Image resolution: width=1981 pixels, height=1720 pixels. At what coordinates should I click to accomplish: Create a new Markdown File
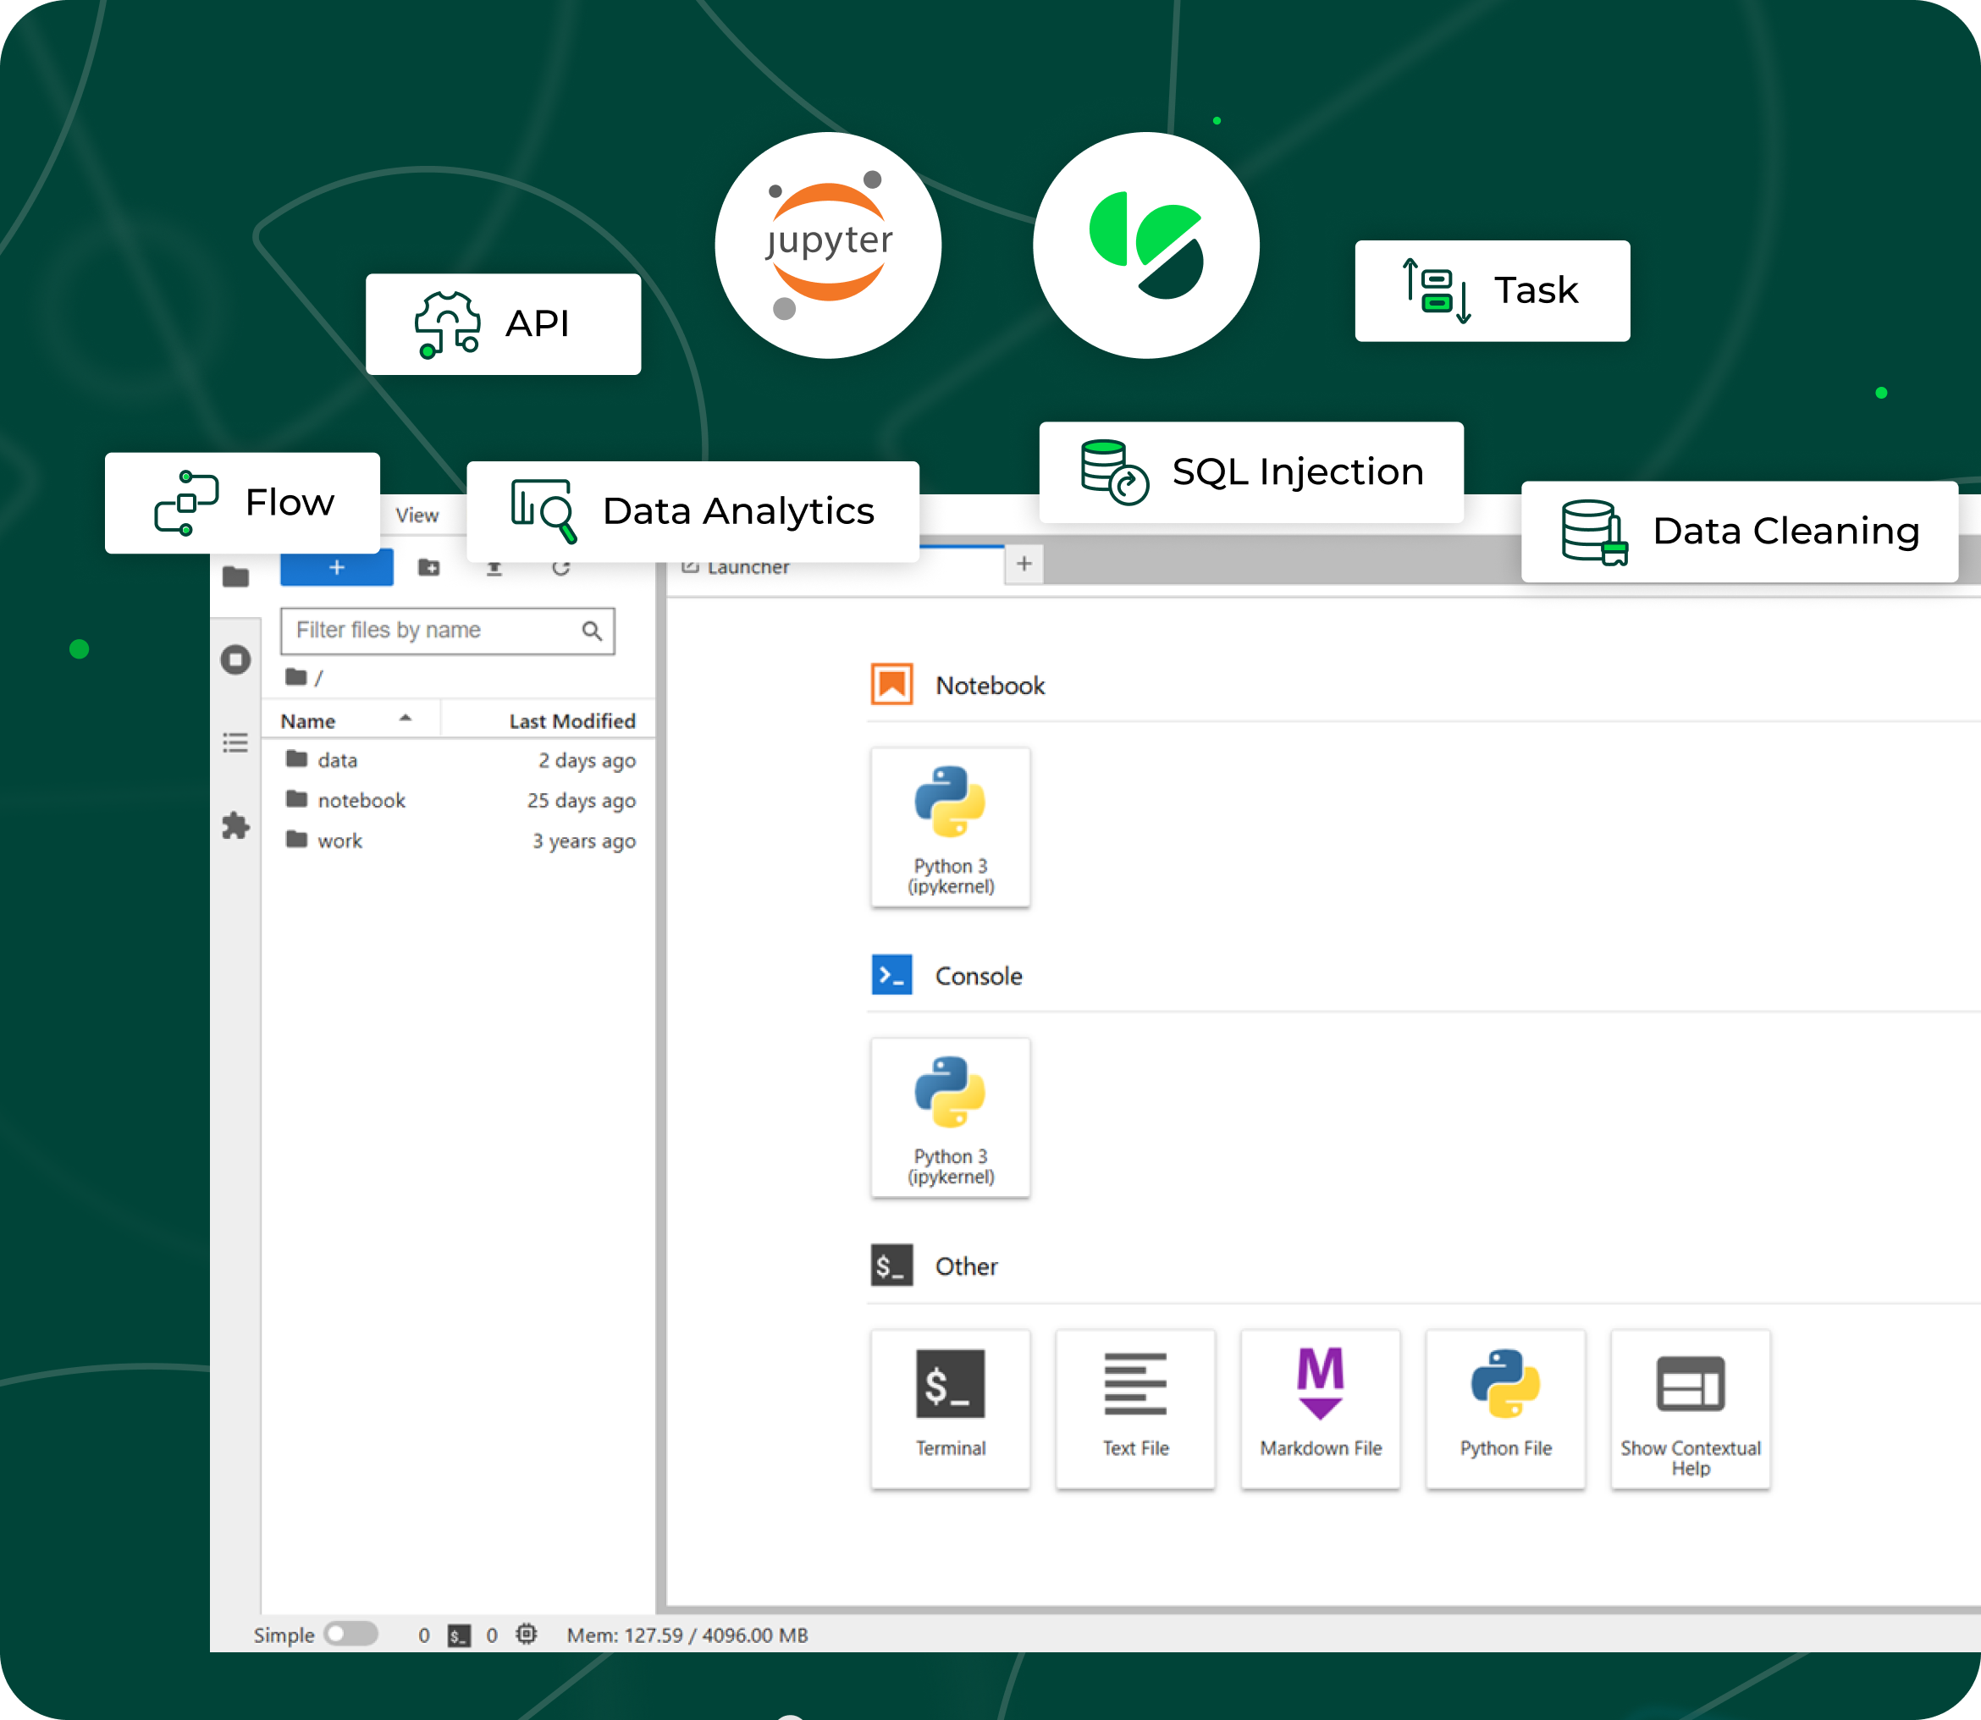(x=1321, y=1409)
